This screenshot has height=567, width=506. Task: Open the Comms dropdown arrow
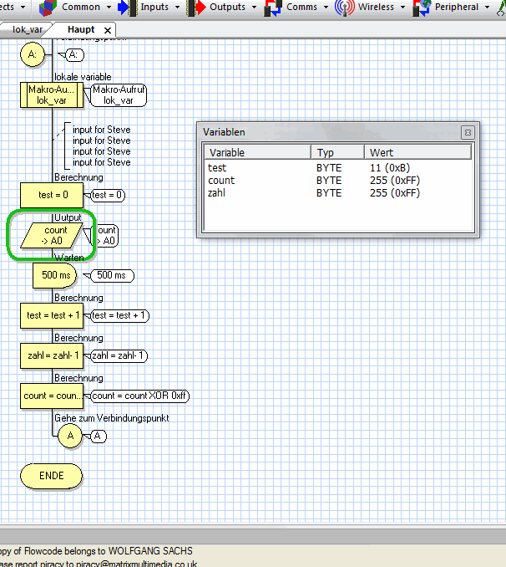(326, 8)
